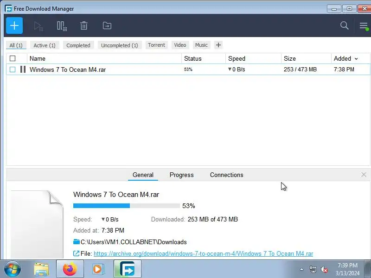This screenshot has height=278, width=371.
Task: Click Free Download Manager taskbar button
Action: [x=128, y=269]
